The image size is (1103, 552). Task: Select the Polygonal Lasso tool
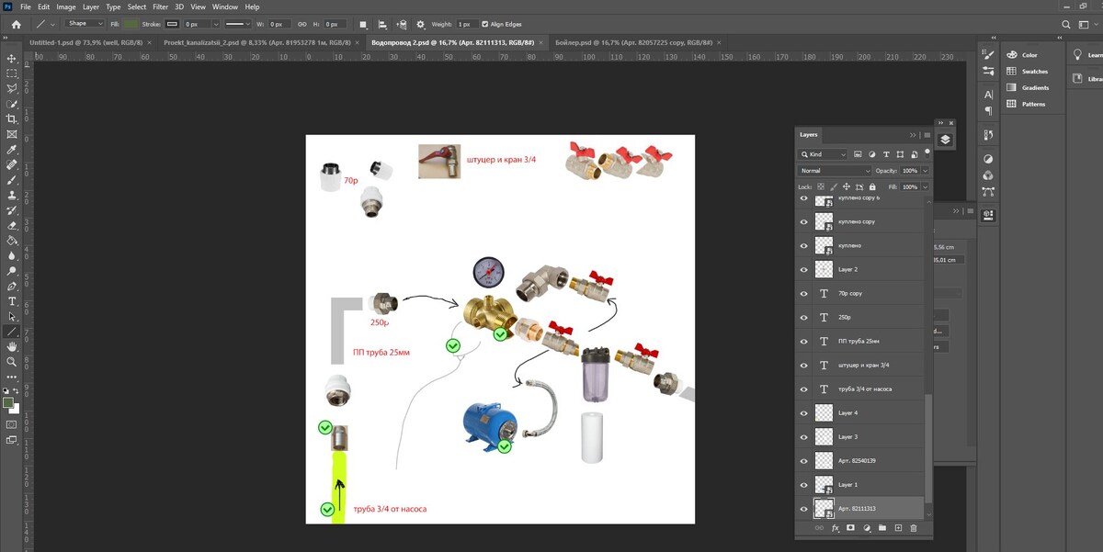click(x=12, y=88)
